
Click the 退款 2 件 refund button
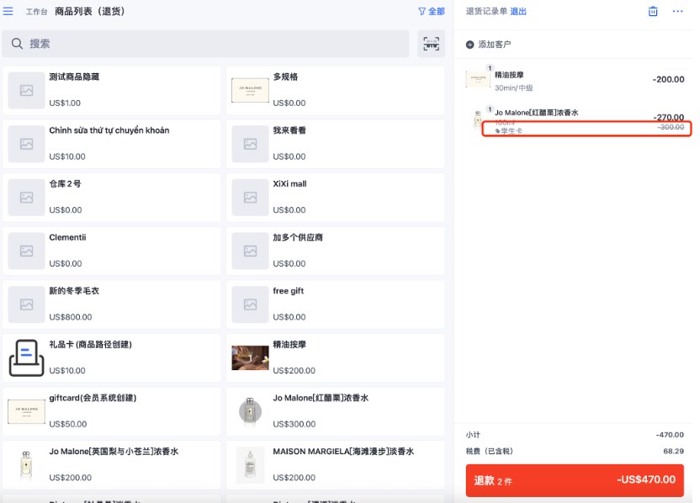pyautogui.click(x=575, y=480)
